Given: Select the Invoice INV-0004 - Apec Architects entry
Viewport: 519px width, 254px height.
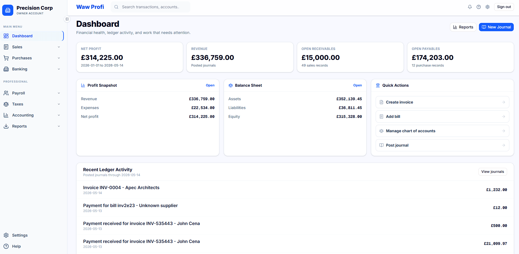Looking at the screenshot, I should pos(295,190).
